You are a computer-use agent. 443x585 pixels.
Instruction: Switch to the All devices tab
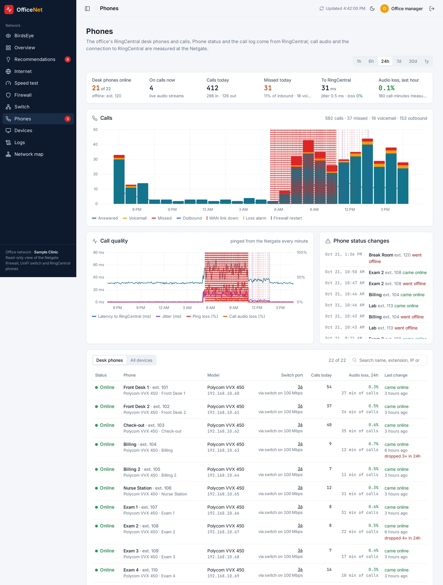click(141, 360)
